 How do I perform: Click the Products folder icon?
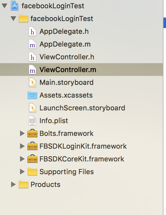[x=24, y=184]
